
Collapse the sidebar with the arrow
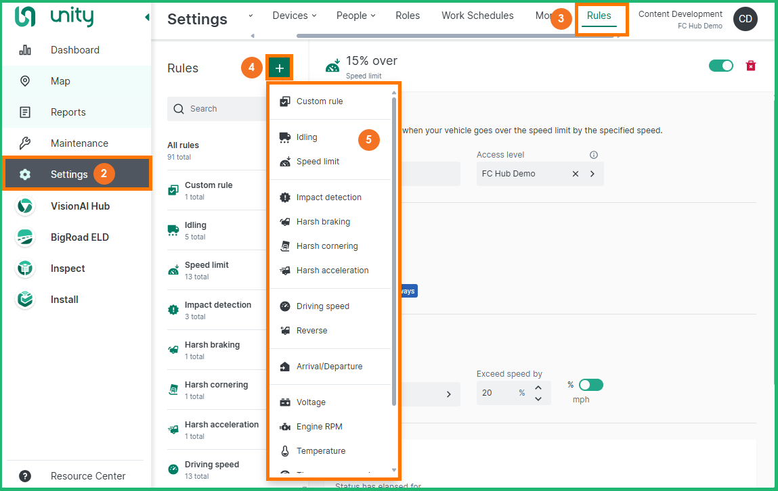point(147,18)
